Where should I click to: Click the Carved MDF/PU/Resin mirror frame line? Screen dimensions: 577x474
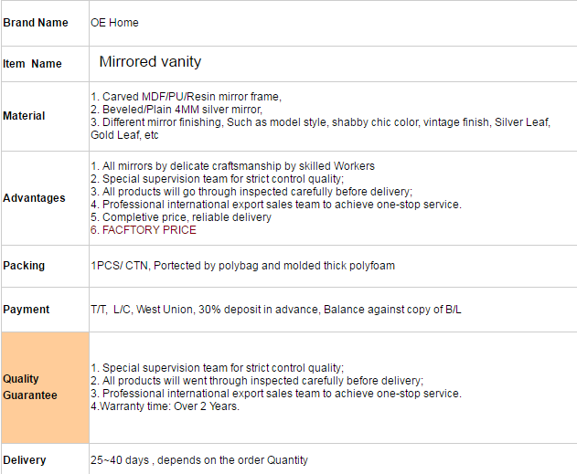pos(187,97)
